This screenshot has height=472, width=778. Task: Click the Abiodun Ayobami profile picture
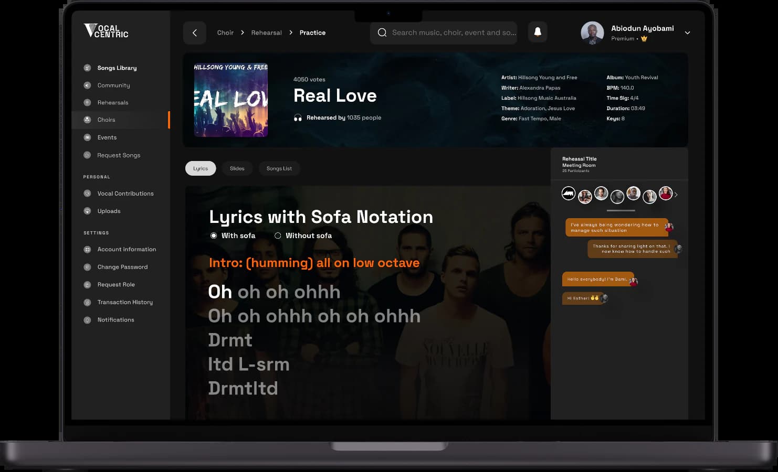click(592, 33)
